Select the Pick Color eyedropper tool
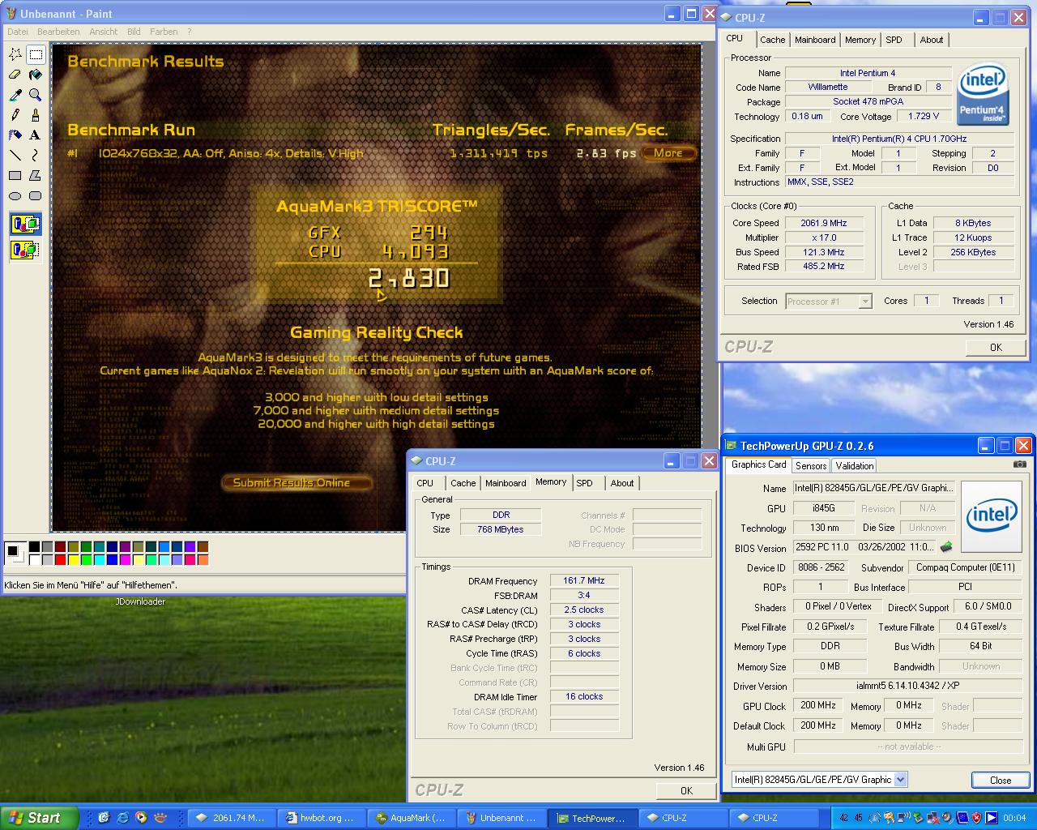 pos(15,95)
